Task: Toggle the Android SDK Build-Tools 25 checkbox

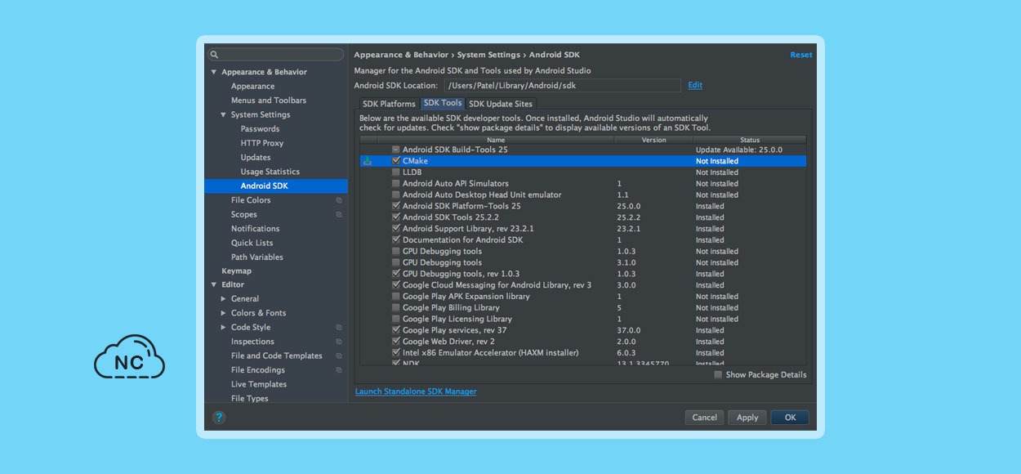Action: click(x=396, y=150)
